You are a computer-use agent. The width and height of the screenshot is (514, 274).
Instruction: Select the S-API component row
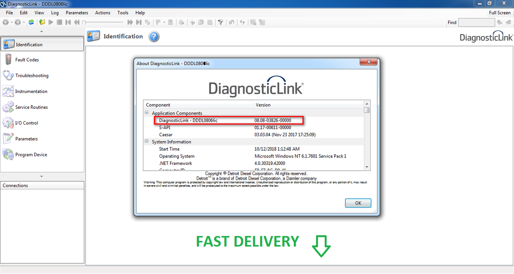coord(254,128)
